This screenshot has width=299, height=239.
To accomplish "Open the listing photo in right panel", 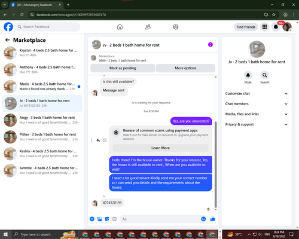I will click(257, 49).
